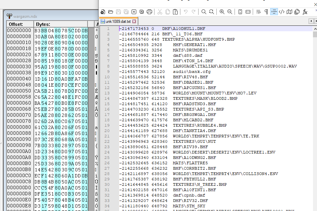Click the Print icon in the toolbar
Image resolution: width=317 pixels, height=211 pixels.
pyautogui.click(x=149, y=12)
